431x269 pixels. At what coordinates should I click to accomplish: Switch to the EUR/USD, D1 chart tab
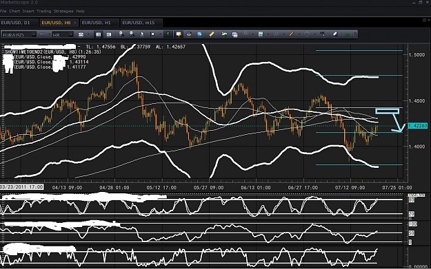tap(19, 23)
